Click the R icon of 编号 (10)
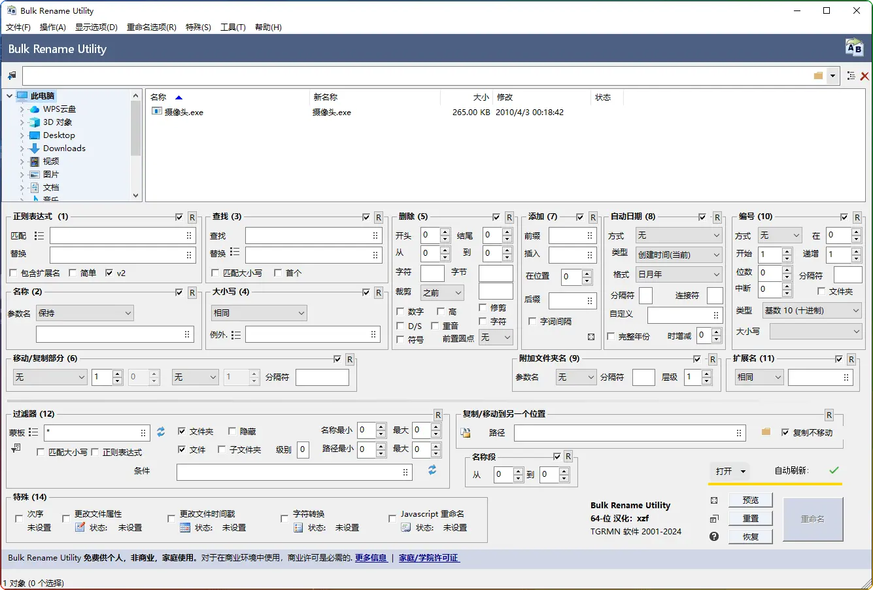Screen dimensions: 873x590 point(857,217)
